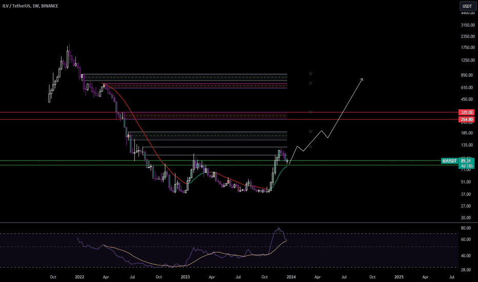Select the red horizontal line at 320.02

click(x=229, y=112)
